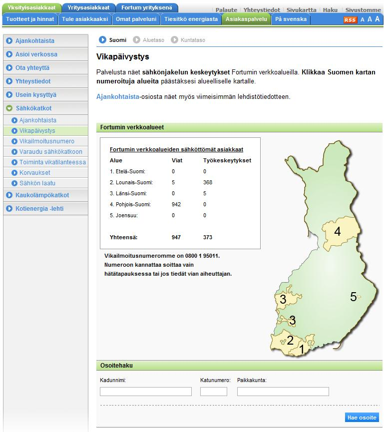The height and width of the screenshot is (432, 386).
Task: Follow the Ajankohtaista link in the body text
Action: click(x=118, y=97)
